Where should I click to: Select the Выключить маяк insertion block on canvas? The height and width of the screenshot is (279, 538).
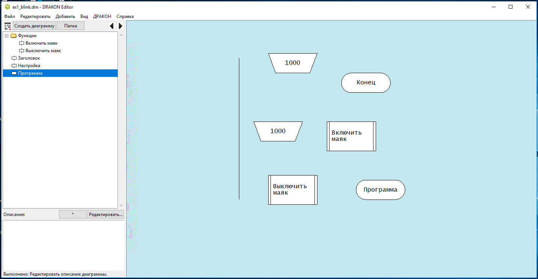click(x=293, y=190)
